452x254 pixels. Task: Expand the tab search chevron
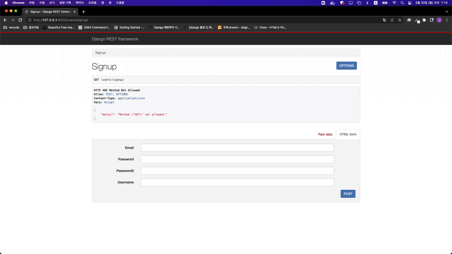(447, 12)
